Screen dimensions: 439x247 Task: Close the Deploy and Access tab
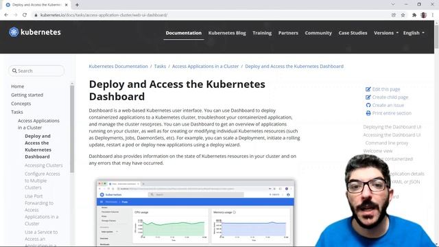(67, 5)
